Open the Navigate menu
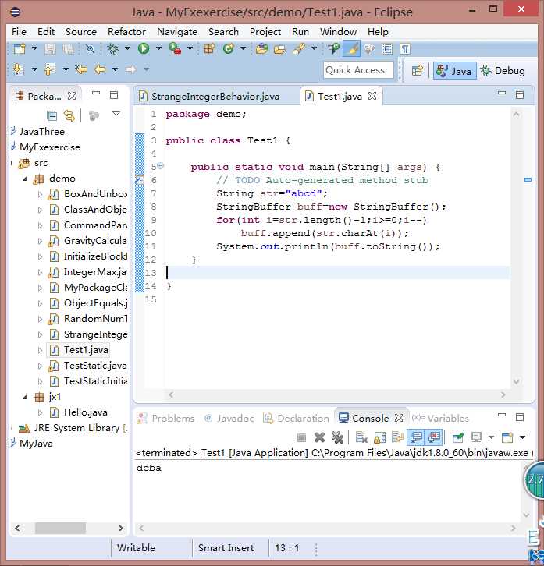Screen dimensions: 544x566 pyautogui.click(x=177, y=32)
